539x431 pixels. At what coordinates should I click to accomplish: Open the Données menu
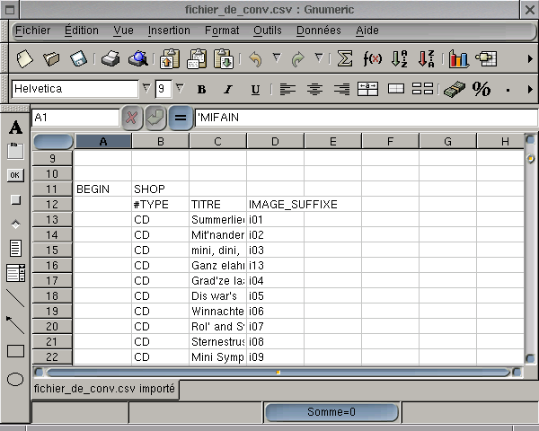318,30
